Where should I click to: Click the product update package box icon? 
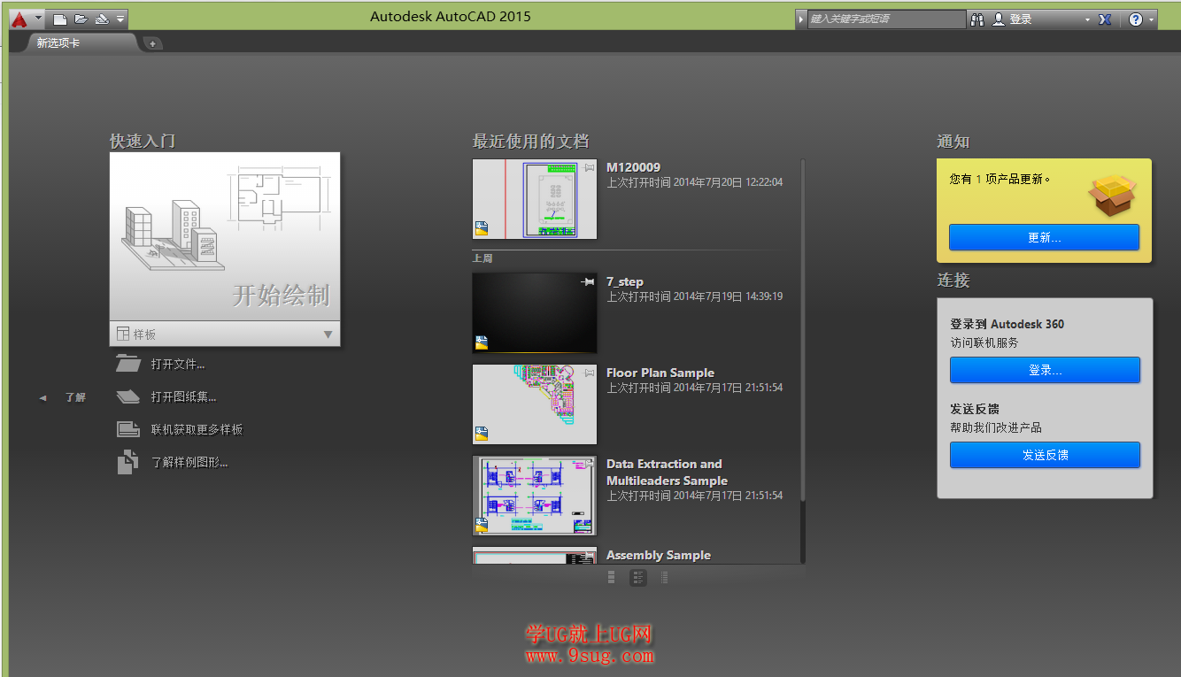[x=1112, y=195]
